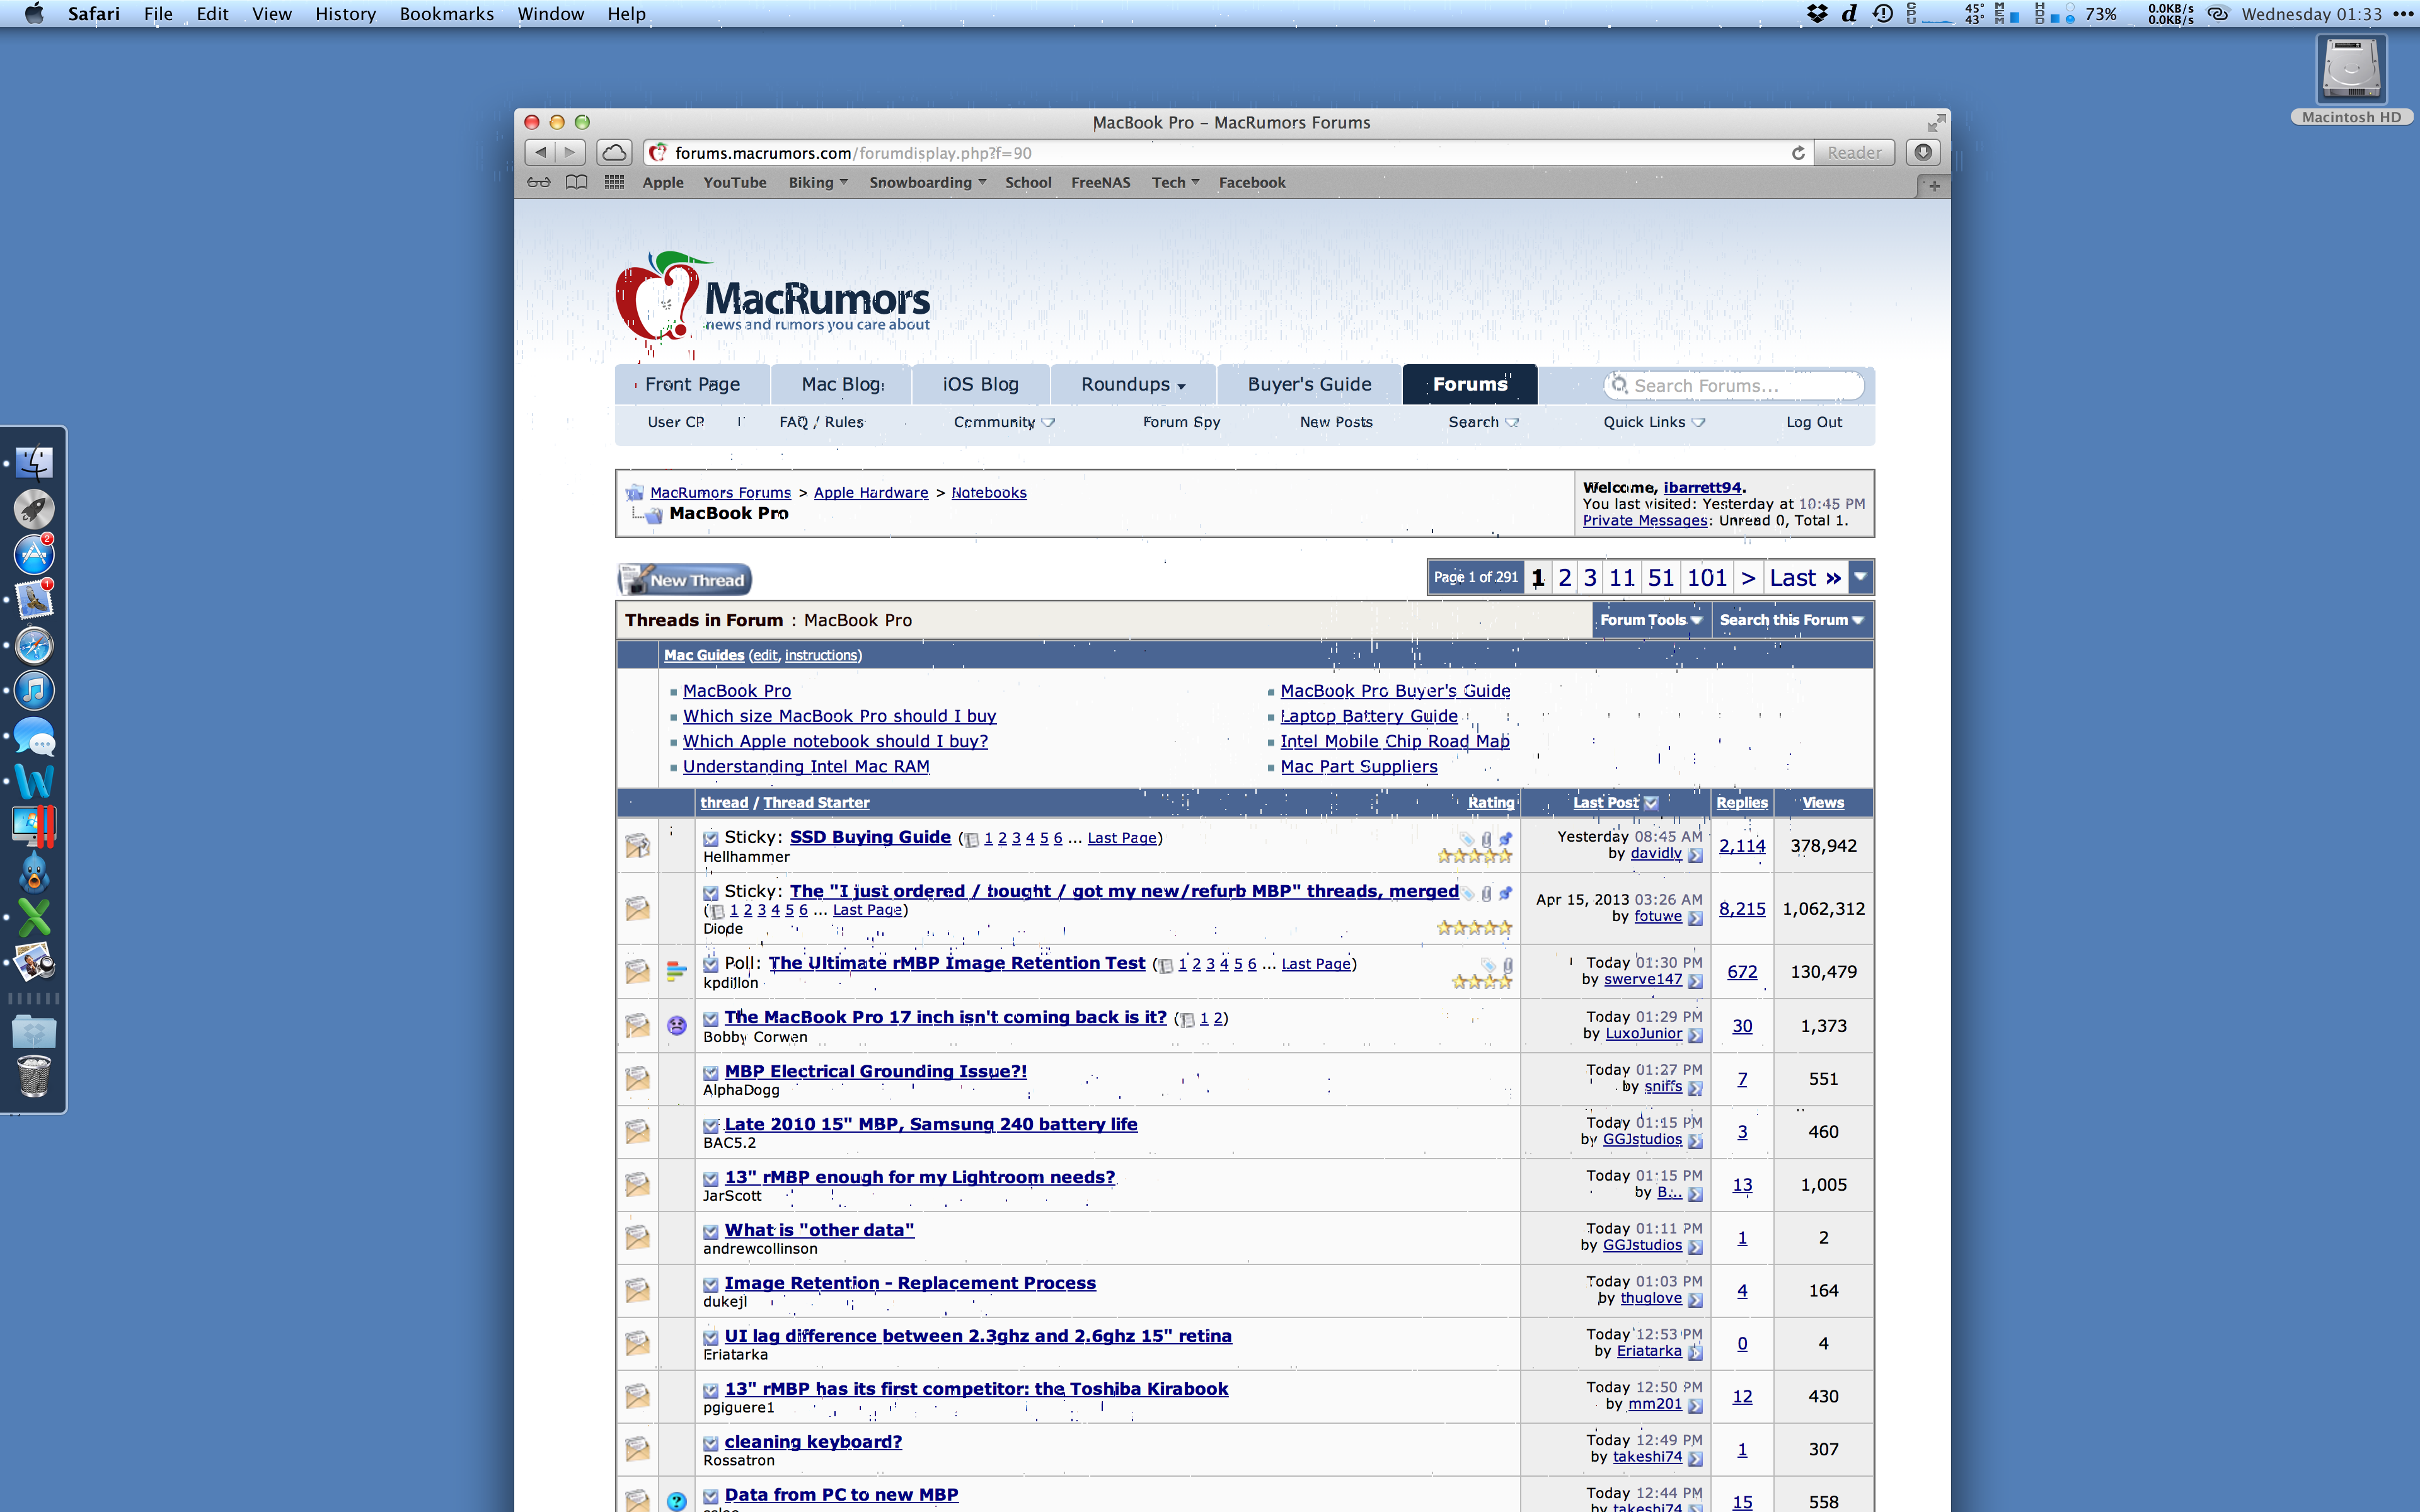Open page jump dropdown arrow after Last

point(1860,577)
